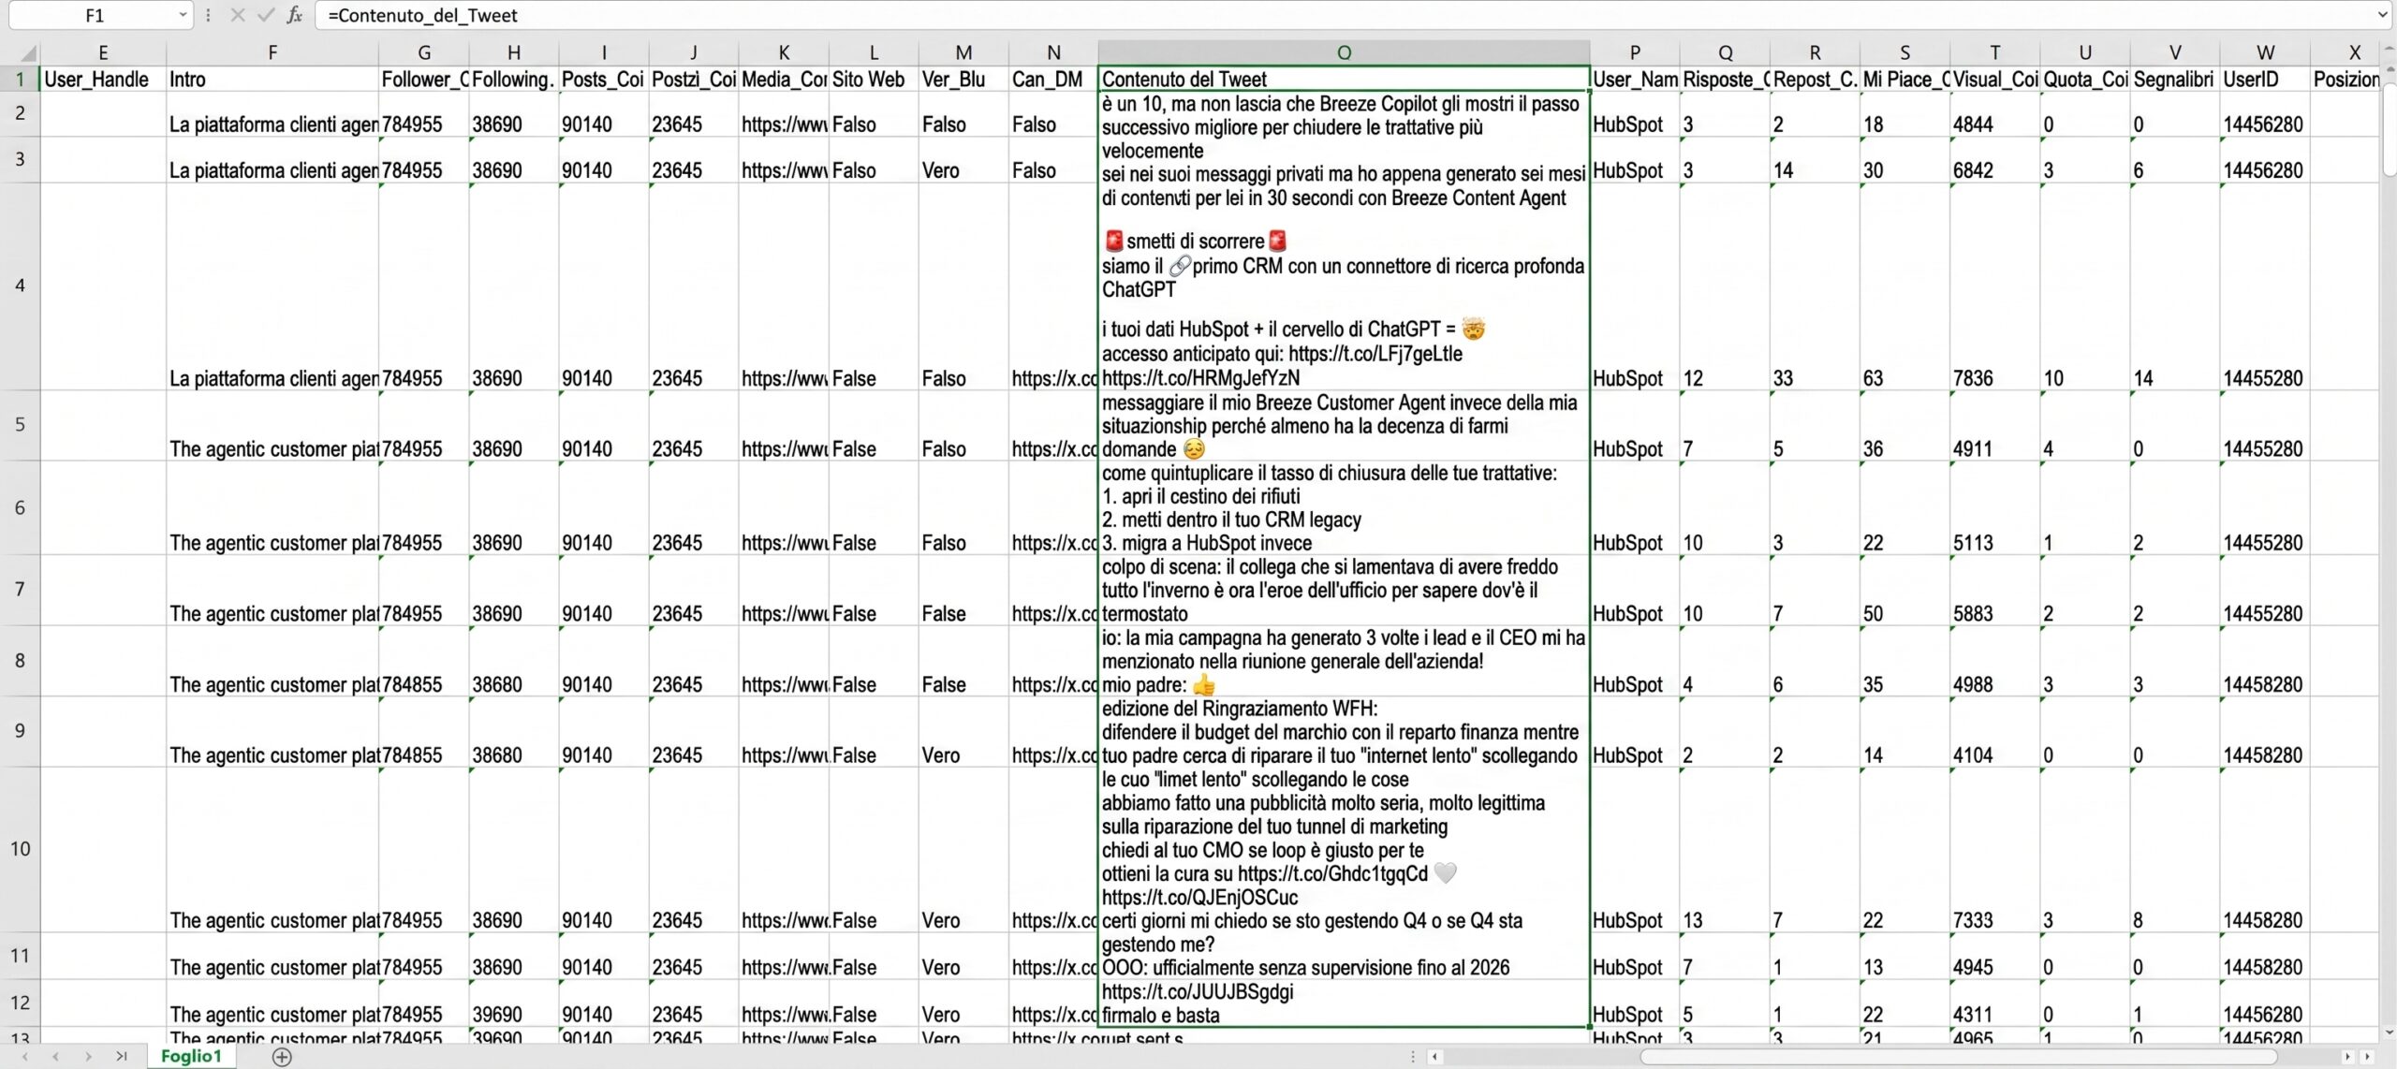Click Repost value 33 in row 4
Screen dimensions: 2397x1069
click(x=1815, y=286)
